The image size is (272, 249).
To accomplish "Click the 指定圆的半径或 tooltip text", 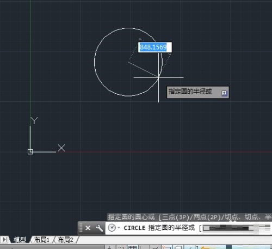I will (x=190, y=92).
